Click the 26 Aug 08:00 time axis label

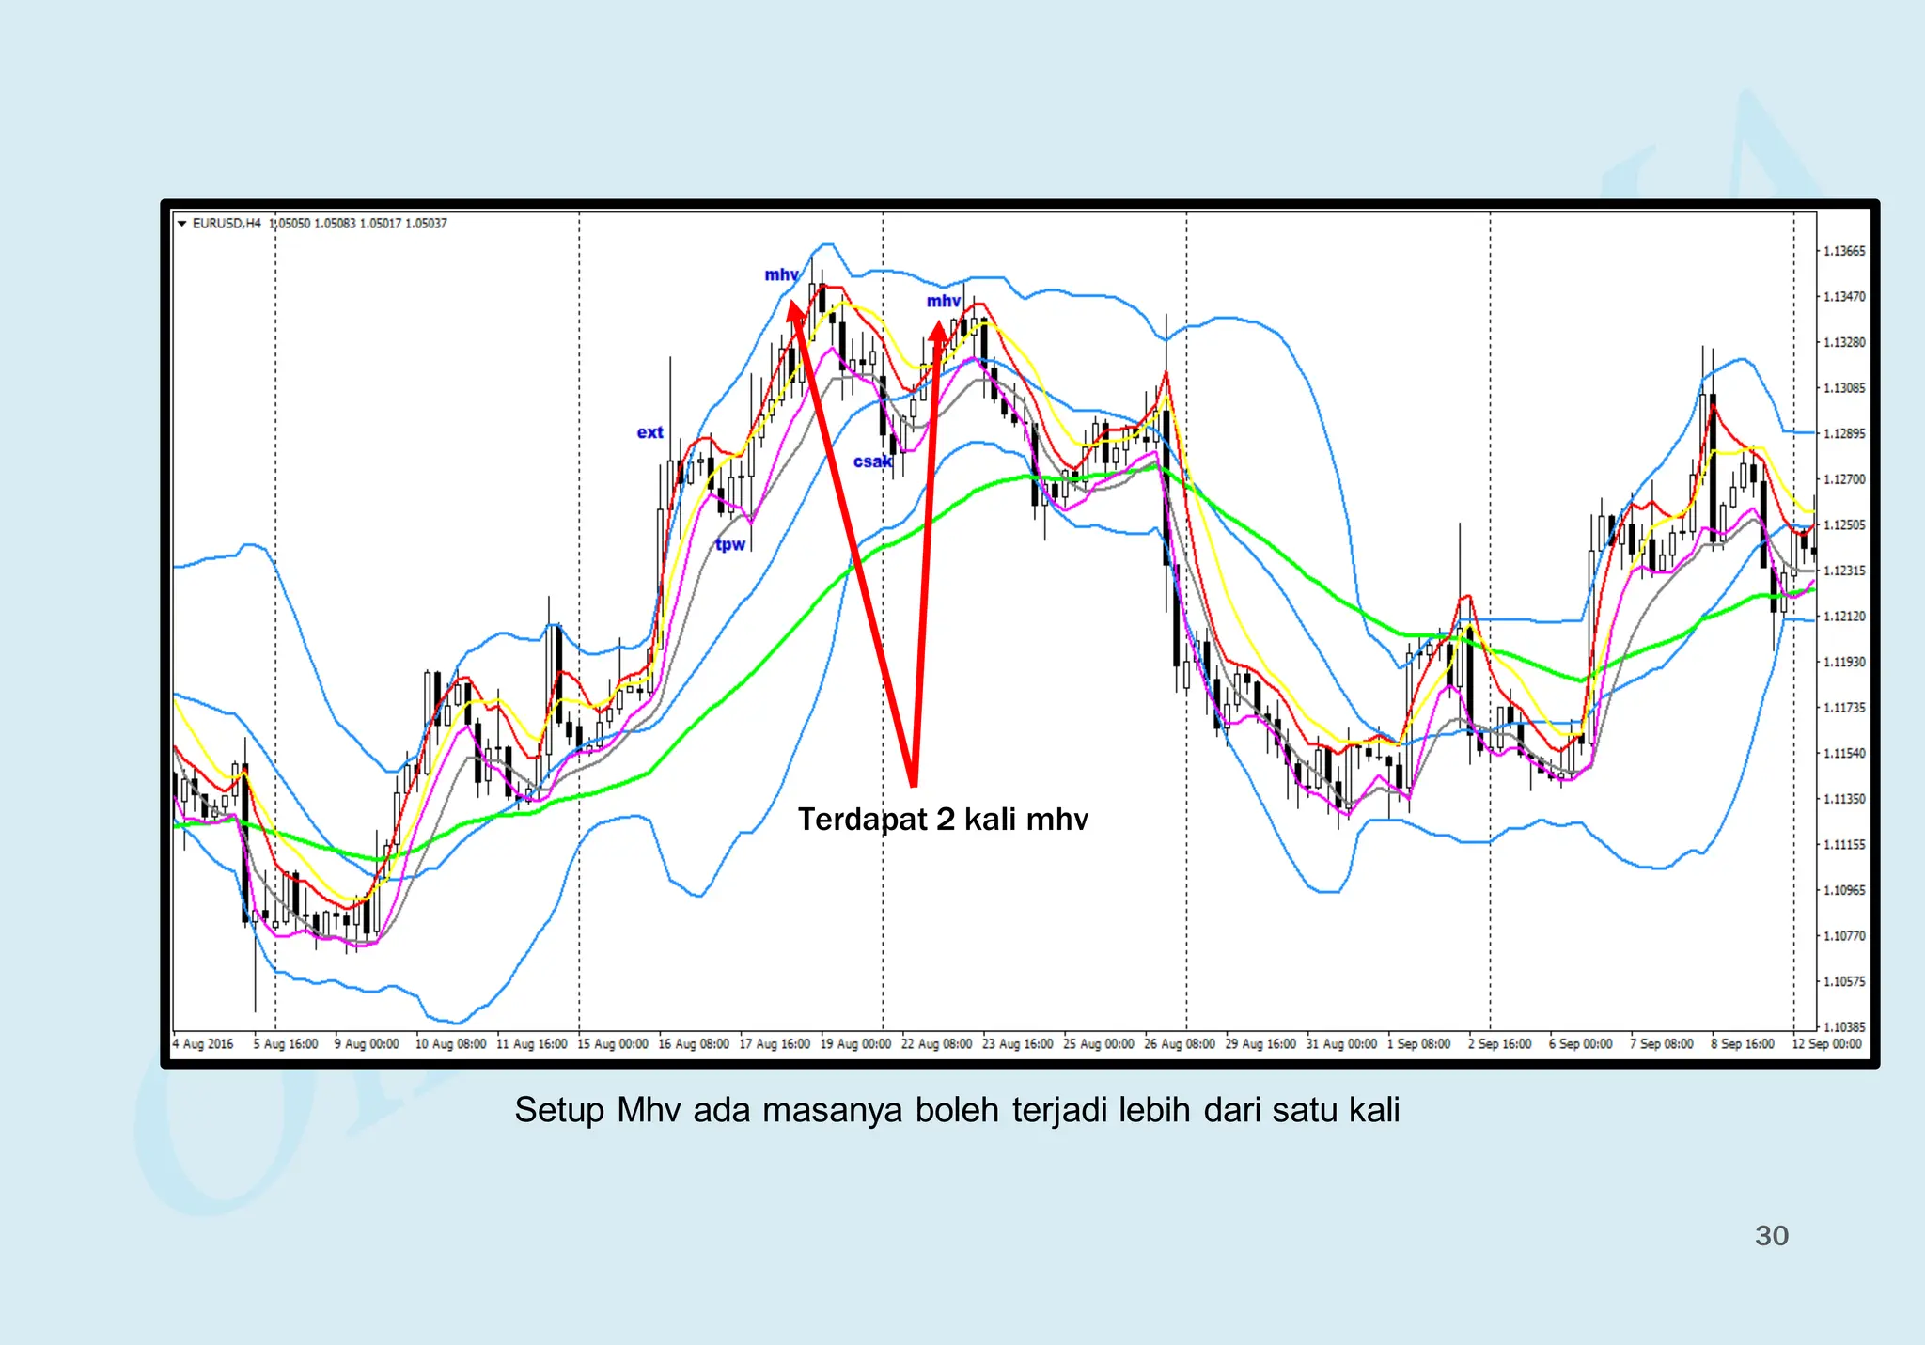coord(1179,1044)
